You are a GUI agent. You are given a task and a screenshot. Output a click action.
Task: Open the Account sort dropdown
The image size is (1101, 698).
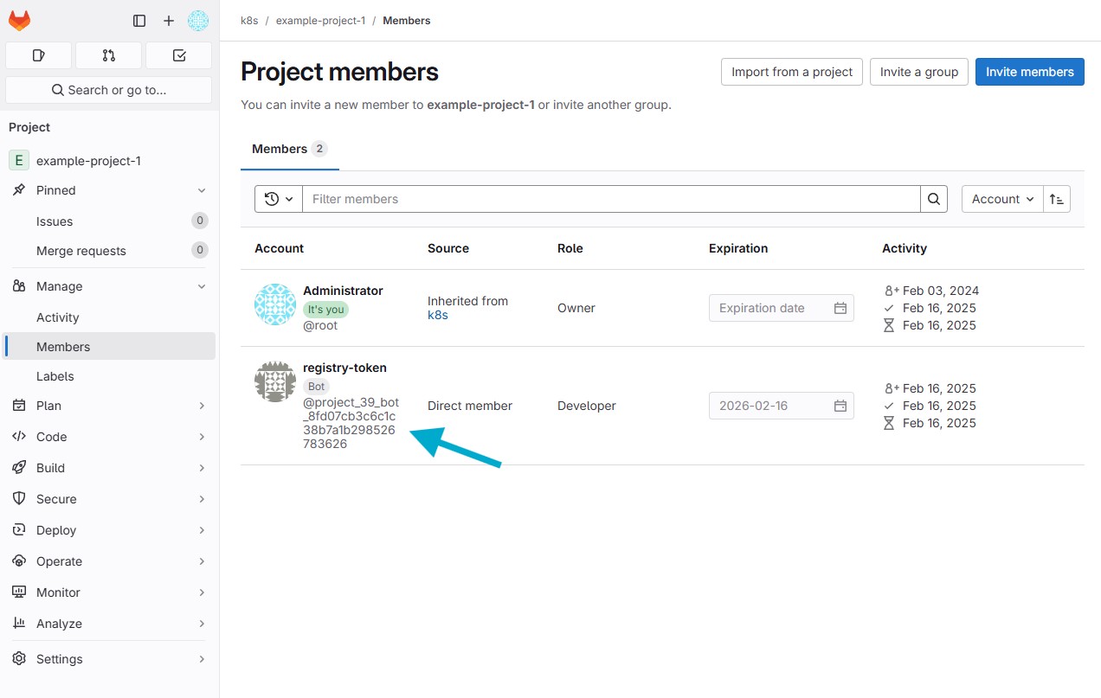1002,199
